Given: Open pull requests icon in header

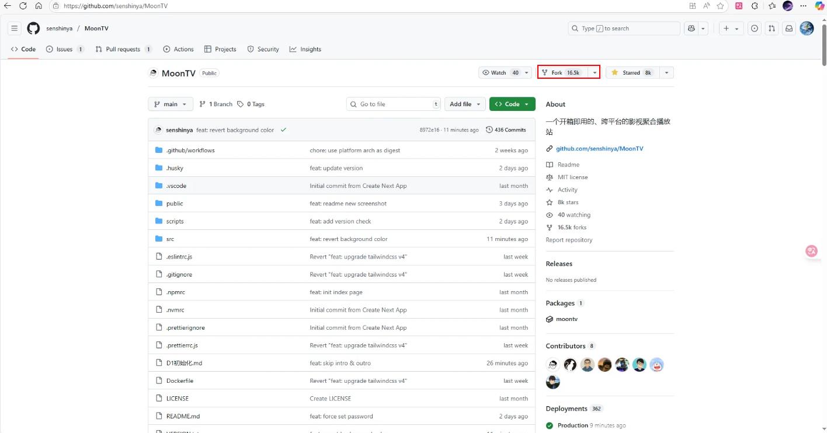Looking at the screenshot, I should pos(772,29).
